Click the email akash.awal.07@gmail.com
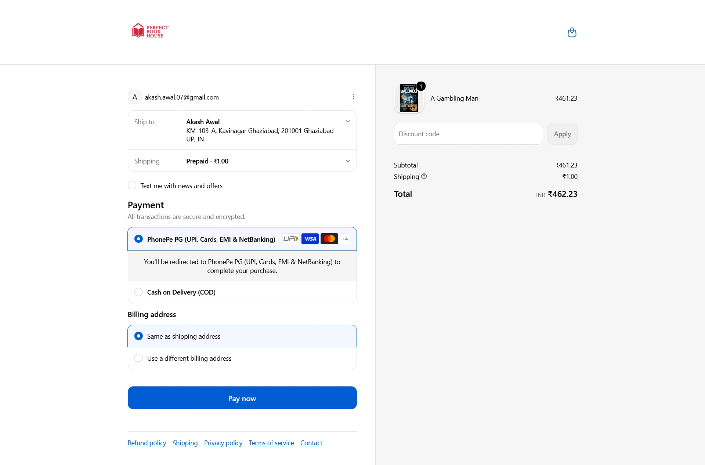 point(182,97)
